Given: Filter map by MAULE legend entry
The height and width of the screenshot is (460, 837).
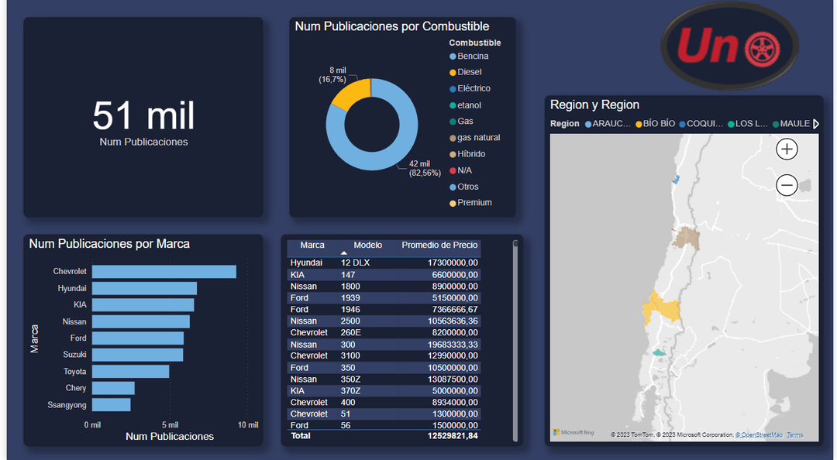Looking at the screenshot, I should coord(790,124).
